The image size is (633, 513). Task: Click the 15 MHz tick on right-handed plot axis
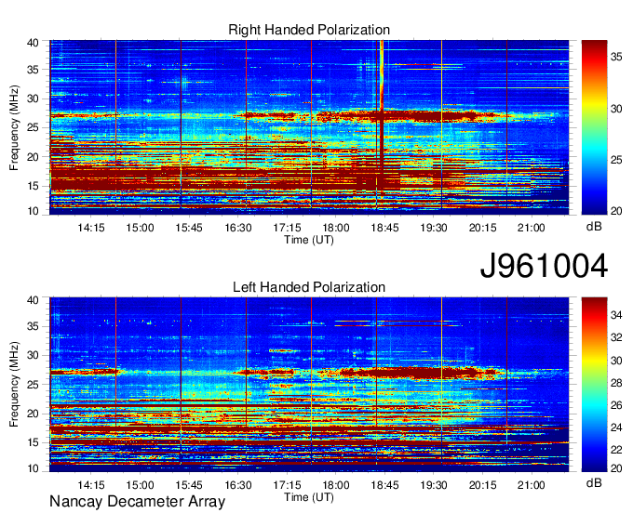[34, 186]
